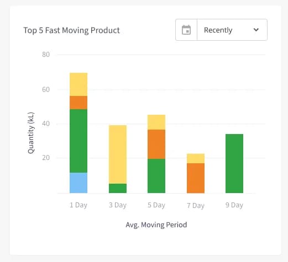
Task: Click the '20' y-axis value
Action: coord(46,158)
